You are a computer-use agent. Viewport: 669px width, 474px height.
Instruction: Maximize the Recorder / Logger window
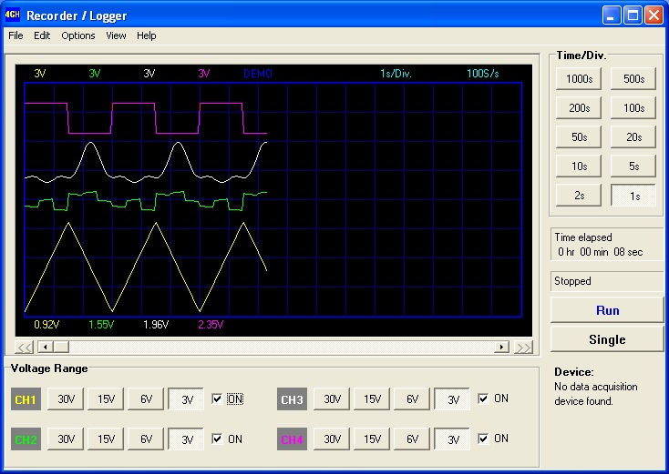point(633,15)
